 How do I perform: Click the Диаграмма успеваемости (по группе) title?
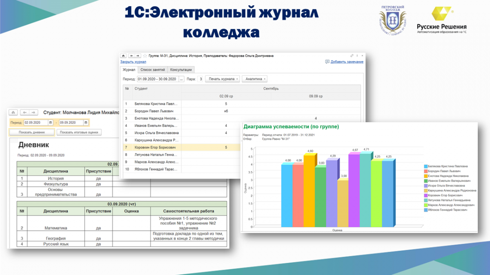(x=291, y=127)
